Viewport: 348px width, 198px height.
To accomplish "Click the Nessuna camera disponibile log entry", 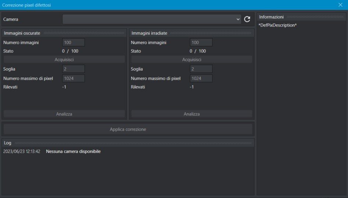I will click(x=73, y=151).
